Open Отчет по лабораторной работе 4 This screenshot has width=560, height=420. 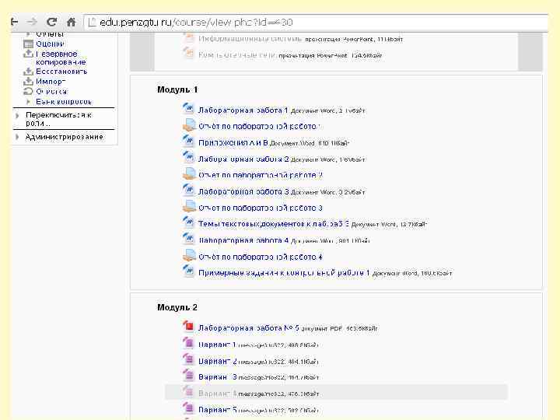pyautogui.click(x=261, y=257)
